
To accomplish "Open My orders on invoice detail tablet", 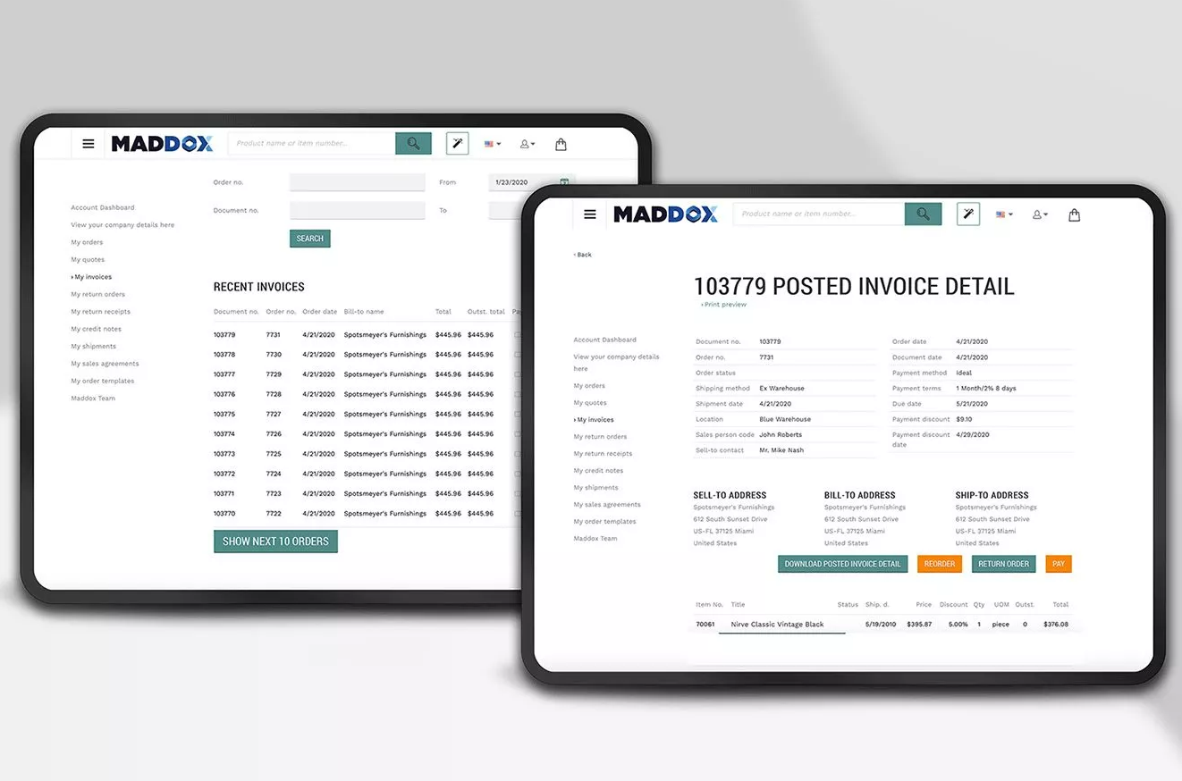I will [589, 386].
